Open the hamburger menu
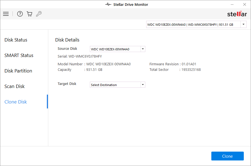Screen dimensions: 251x166 click(6, 14)
